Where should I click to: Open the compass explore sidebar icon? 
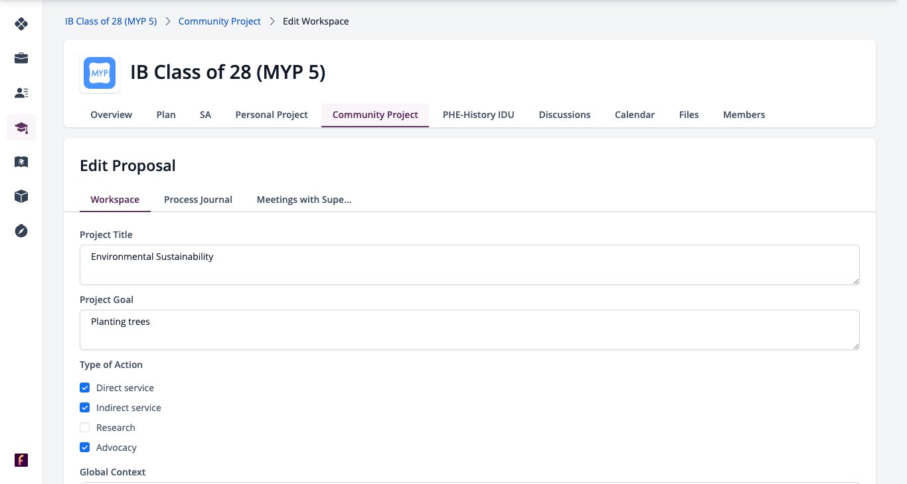(x=21, y=231)
